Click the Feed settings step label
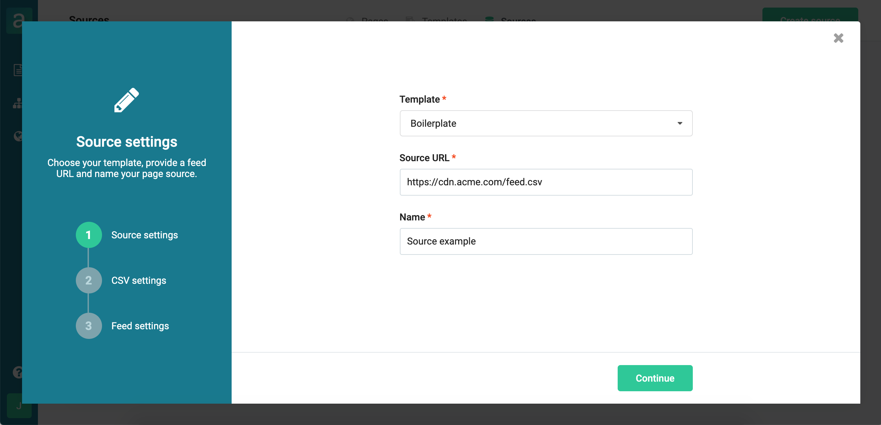This screenshot has height=425, width=881. point(140,326)
